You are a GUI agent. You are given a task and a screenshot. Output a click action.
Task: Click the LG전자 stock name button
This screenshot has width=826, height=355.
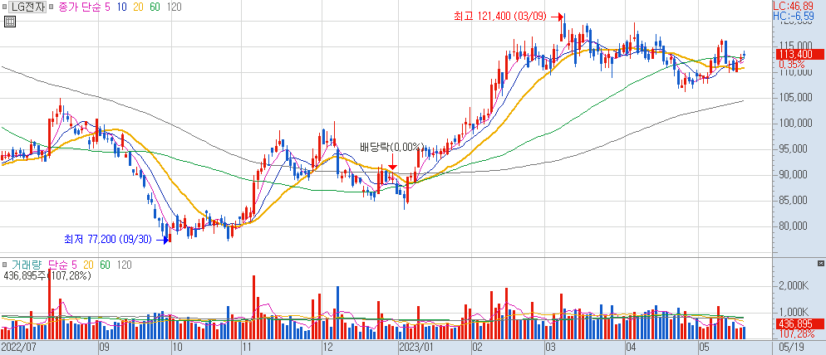(x=28, y=7)
